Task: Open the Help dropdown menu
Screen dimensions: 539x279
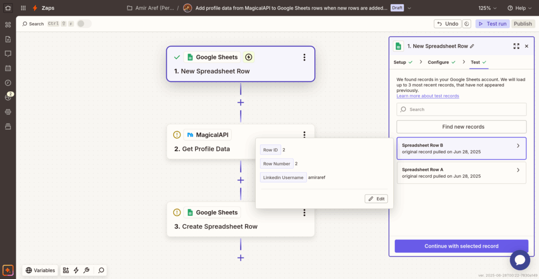Action: coord(520,8)
